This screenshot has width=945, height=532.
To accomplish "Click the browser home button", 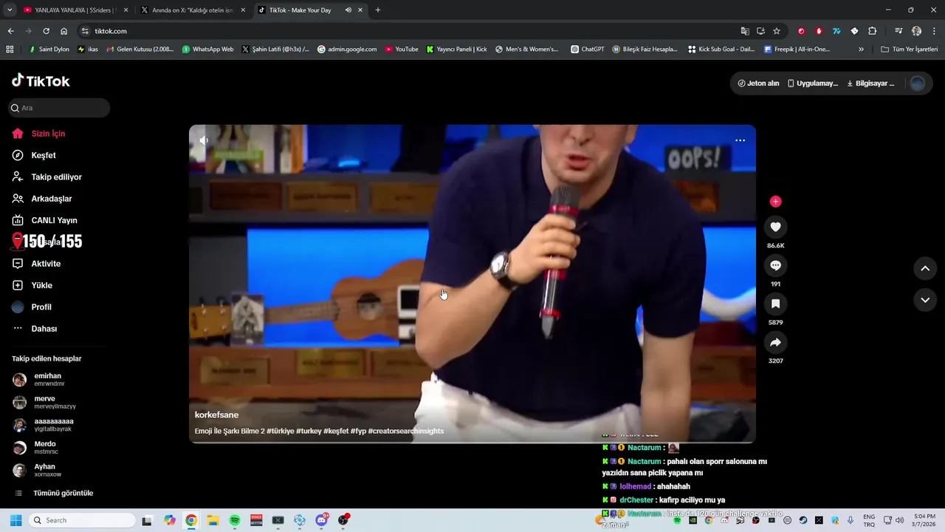I will 64,31.
